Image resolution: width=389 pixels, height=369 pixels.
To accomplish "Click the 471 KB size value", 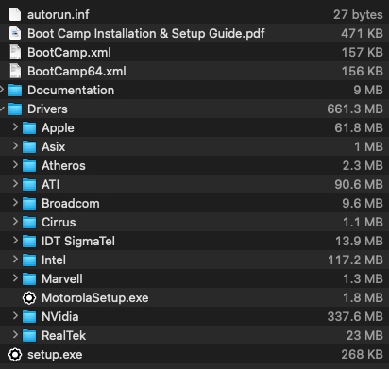I will coord(362,33).
